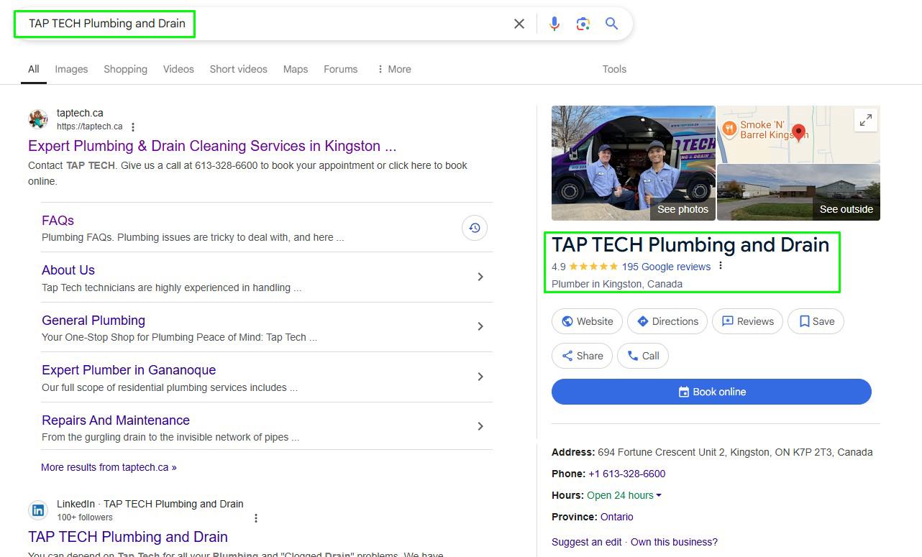Open three-dot menu on LinkedIn result

(256, 517)
